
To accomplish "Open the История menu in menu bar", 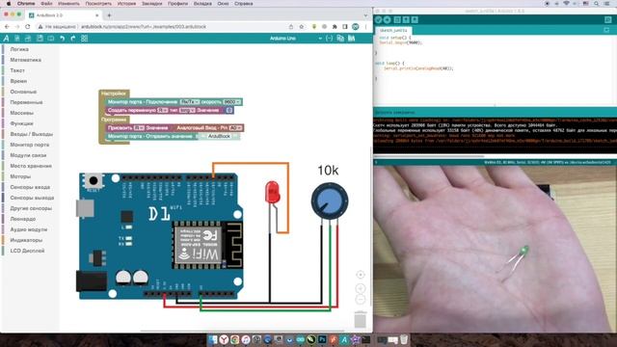I will (x=126, y=4).
